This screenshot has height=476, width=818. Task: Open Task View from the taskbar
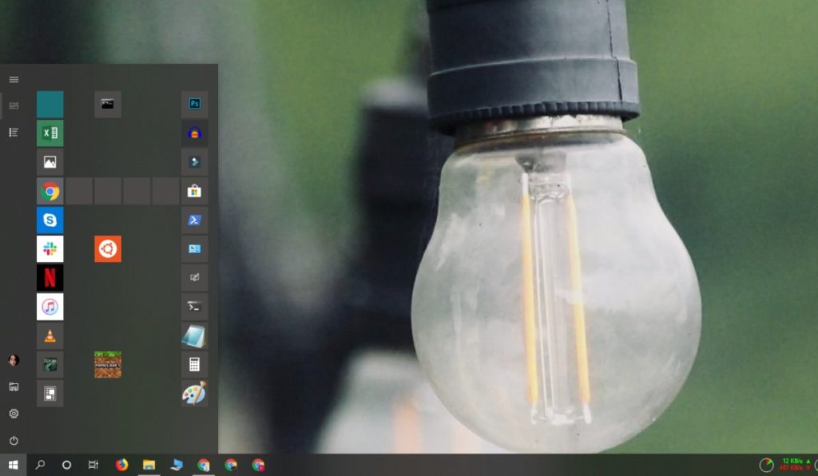[94, 464]
